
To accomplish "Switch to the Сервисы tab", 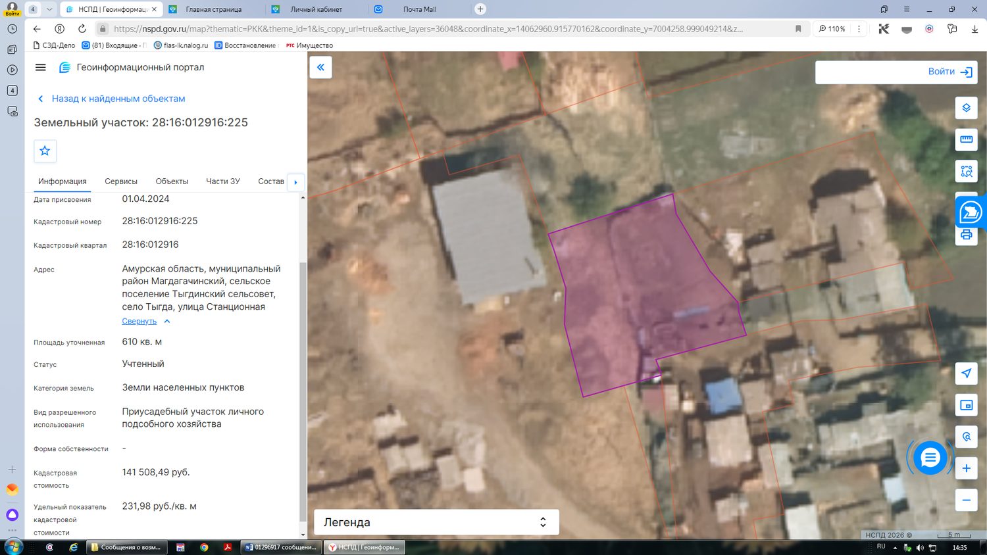I will click(x=121, y=181).
